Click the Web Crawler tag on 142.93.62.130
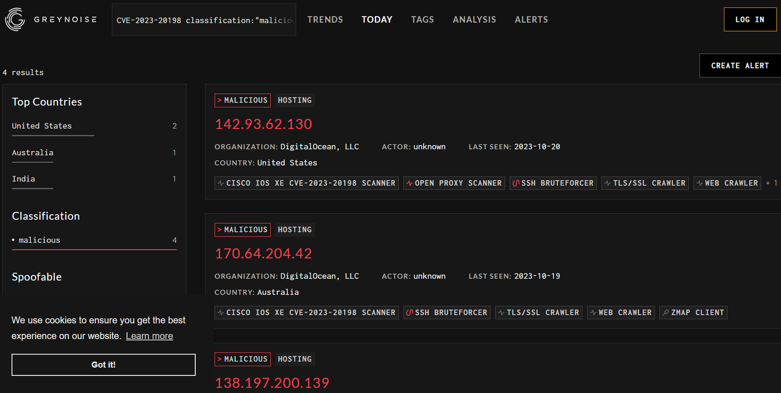This screenshot has height=393, width=781. (727, 183)
